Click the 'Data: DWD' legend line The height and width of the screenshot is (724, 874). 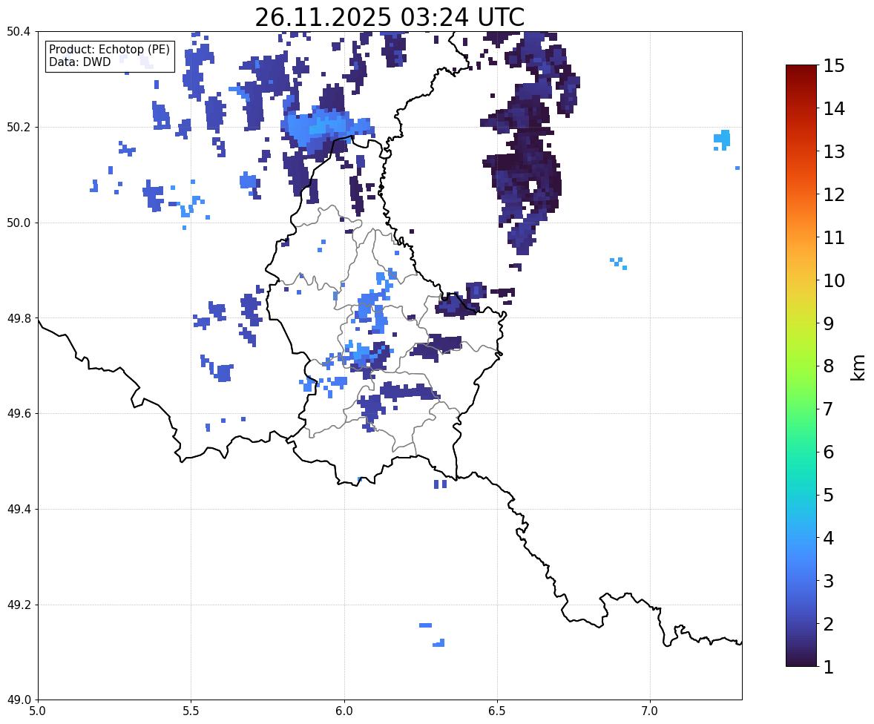[79, 62]
